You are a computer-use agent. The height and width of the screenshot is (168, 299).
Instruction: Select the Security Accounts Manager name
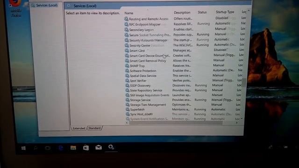pos(149,40)
